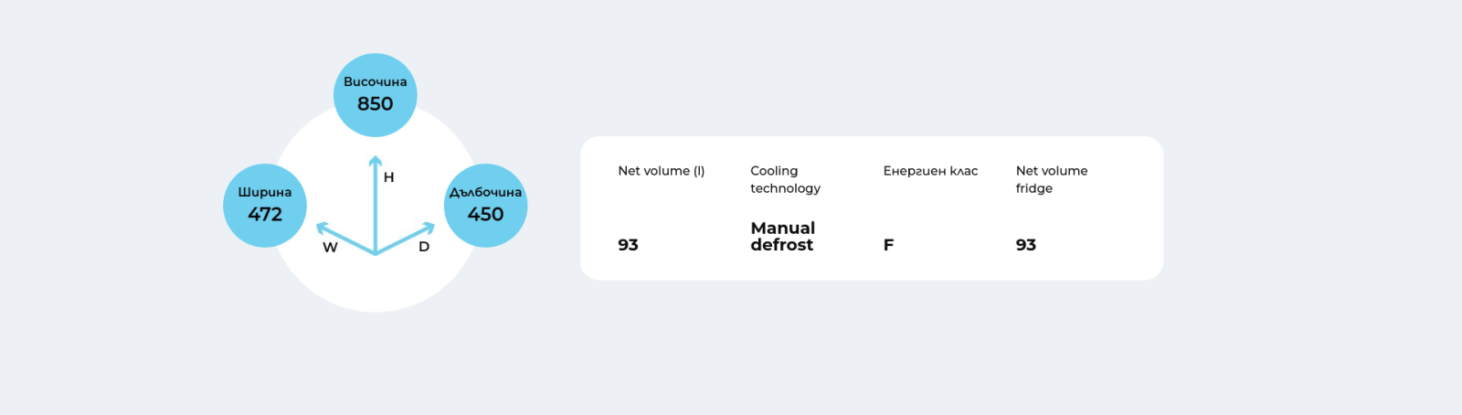Click the D axis arrow

(405, 238)
